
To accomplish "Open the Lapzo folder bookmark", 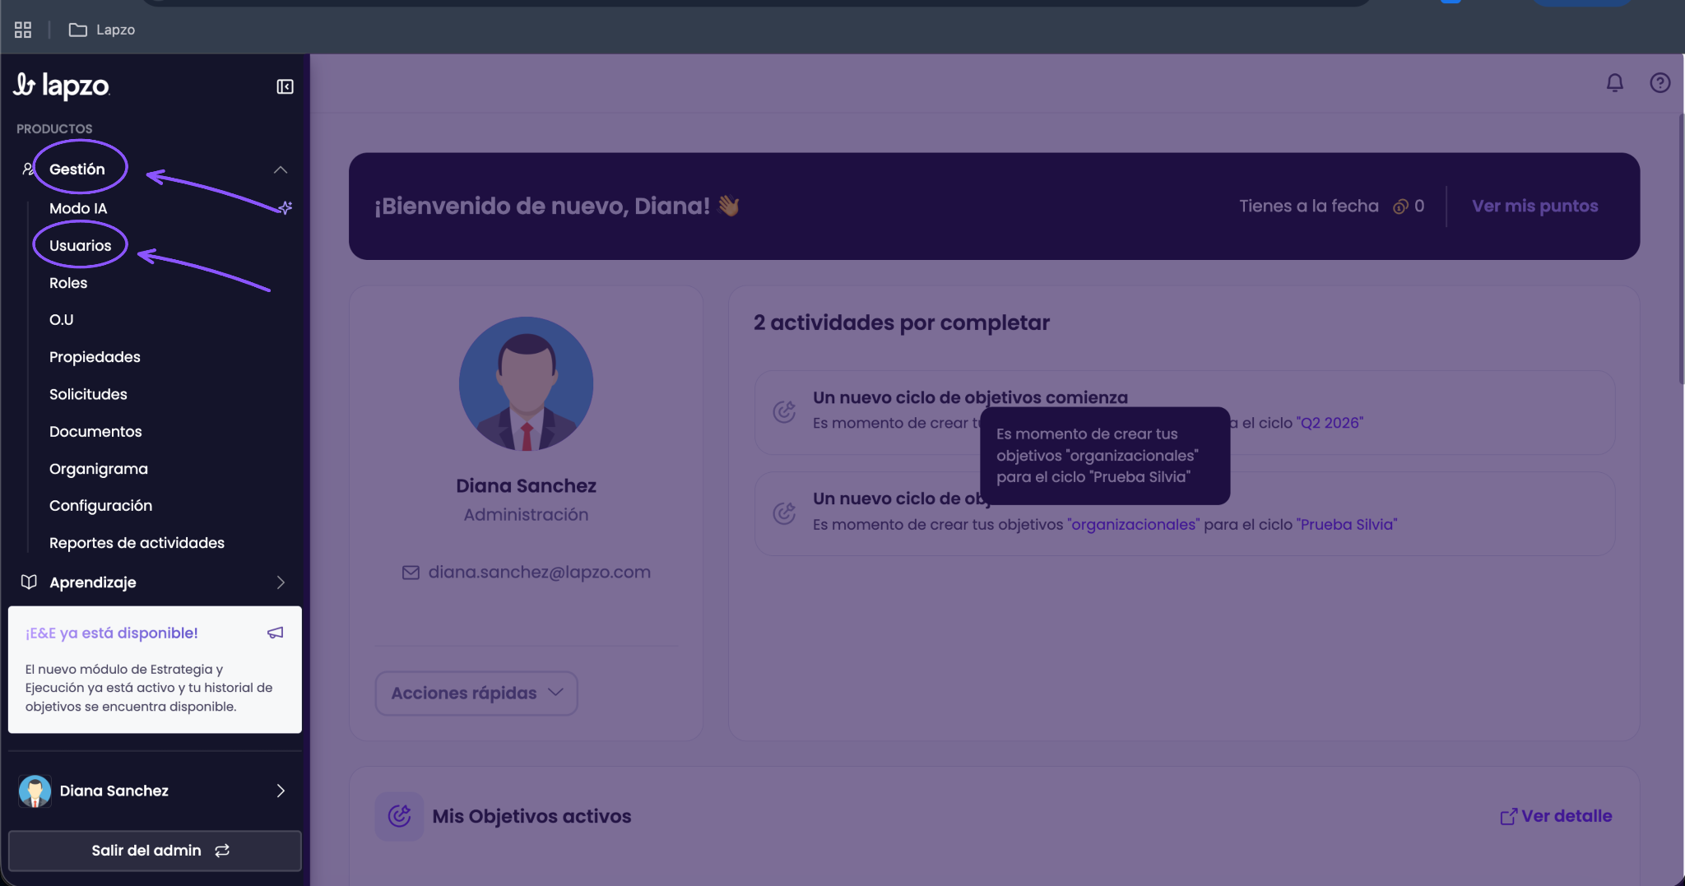I will tap(102, 30).
